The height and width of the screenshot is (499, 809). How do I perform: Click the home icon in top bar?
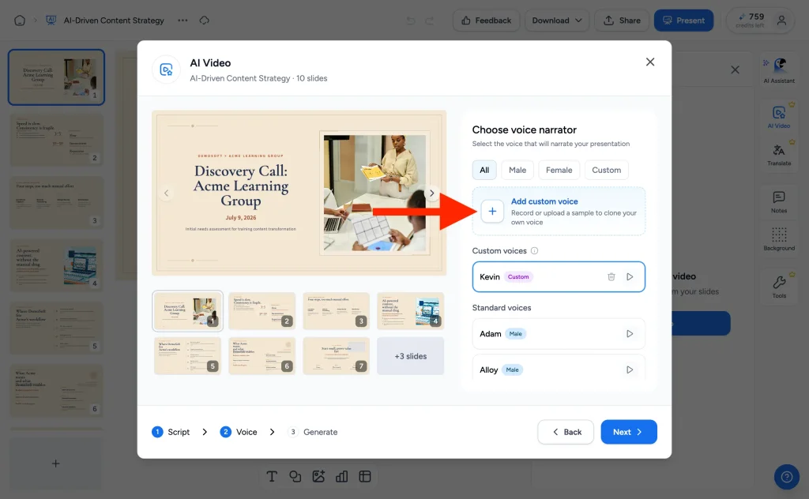click(x=20, y=21)
